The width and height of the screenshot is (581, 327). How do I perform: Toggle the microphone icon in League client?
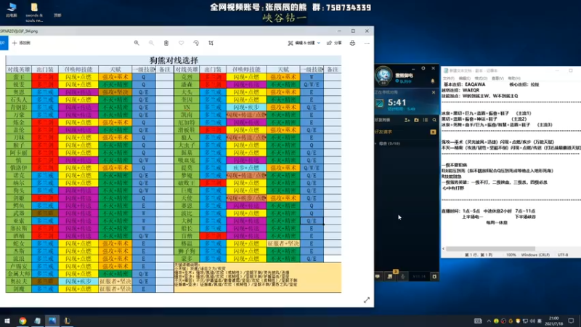click(x=403, y=276)
